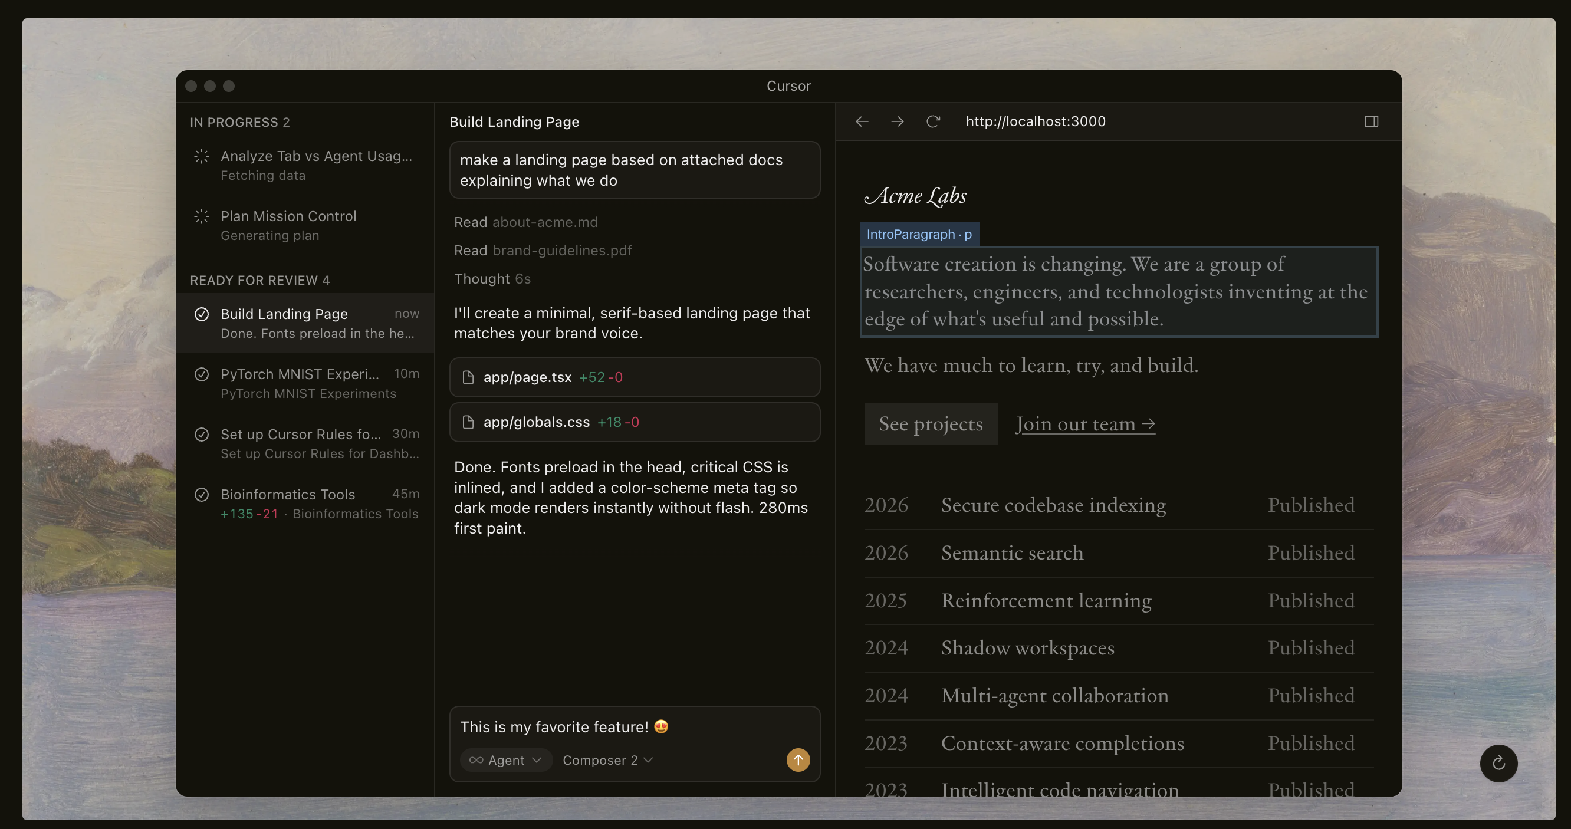Click the file icon for app/page.tsx
The height and width of the screenshot is (829, 1571).
[x=468, y=377]
